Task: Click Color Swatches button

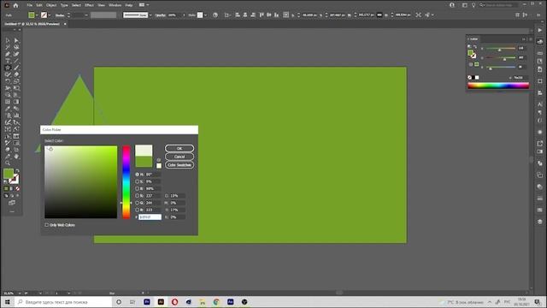Action: [179, 165]
